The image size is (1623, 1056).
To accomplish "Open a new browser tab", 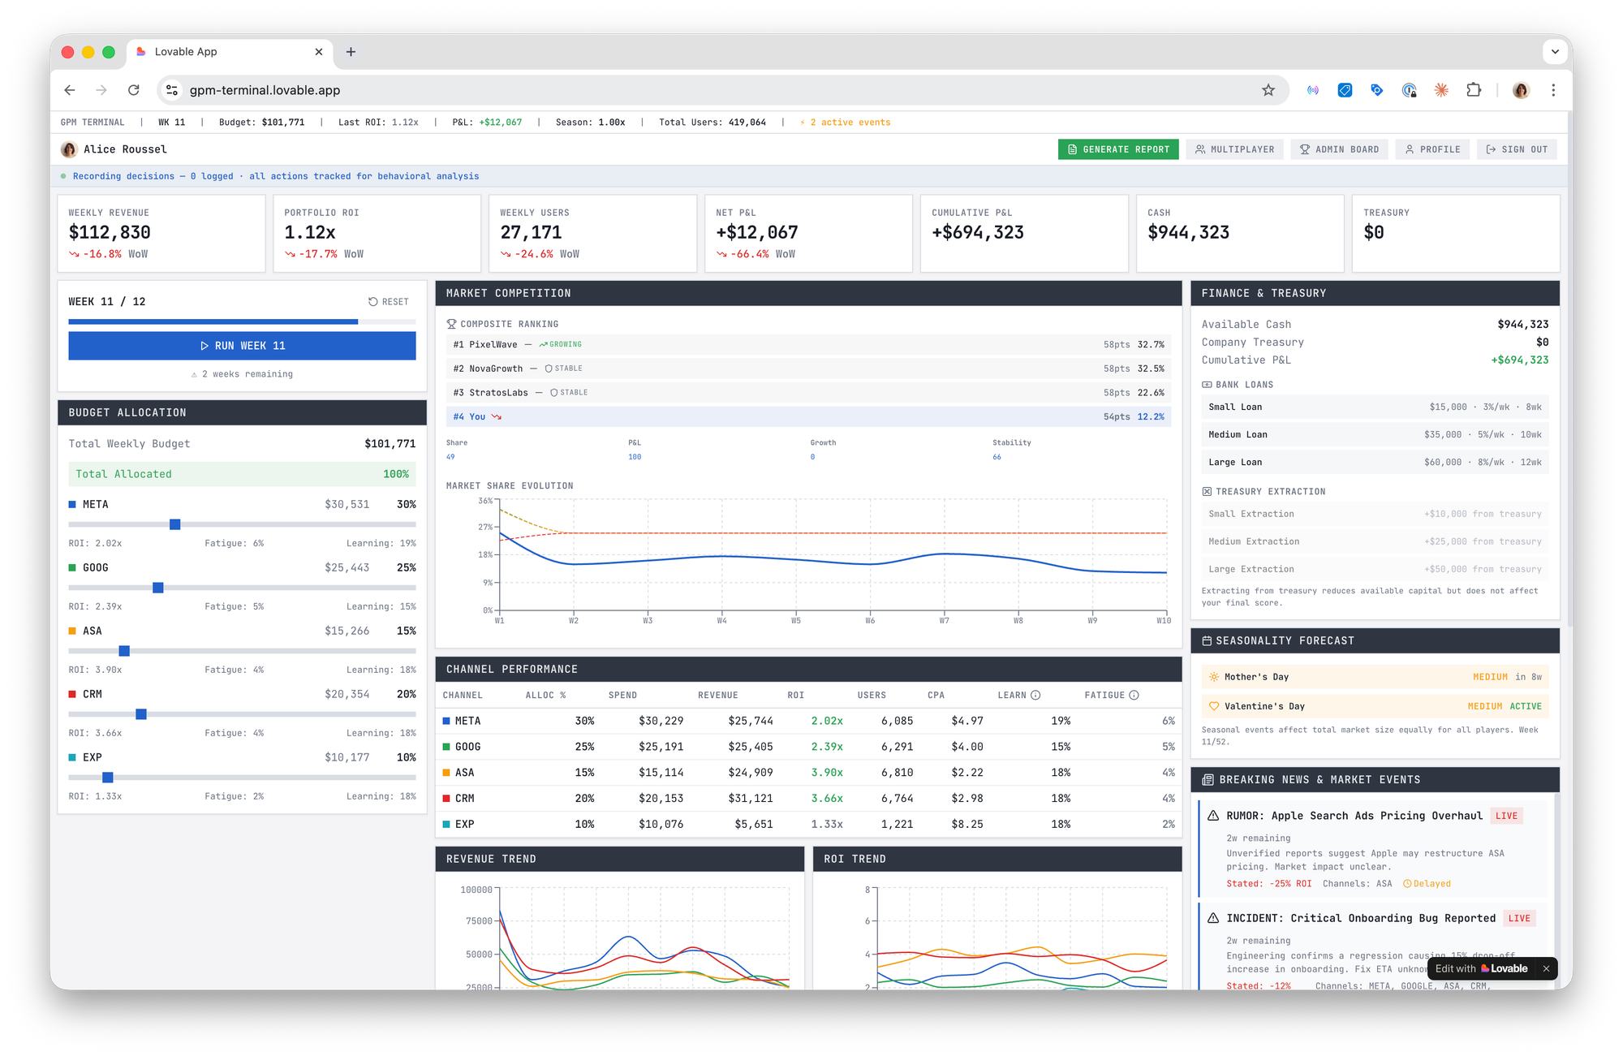I will pyautogui.click(x=351, y=52).
